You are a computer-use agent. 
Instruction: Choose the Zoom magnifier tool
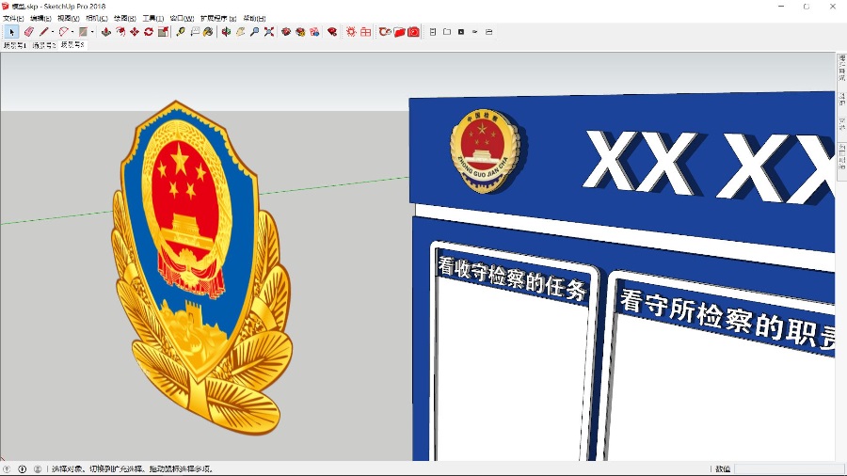(x=254, y=32)
